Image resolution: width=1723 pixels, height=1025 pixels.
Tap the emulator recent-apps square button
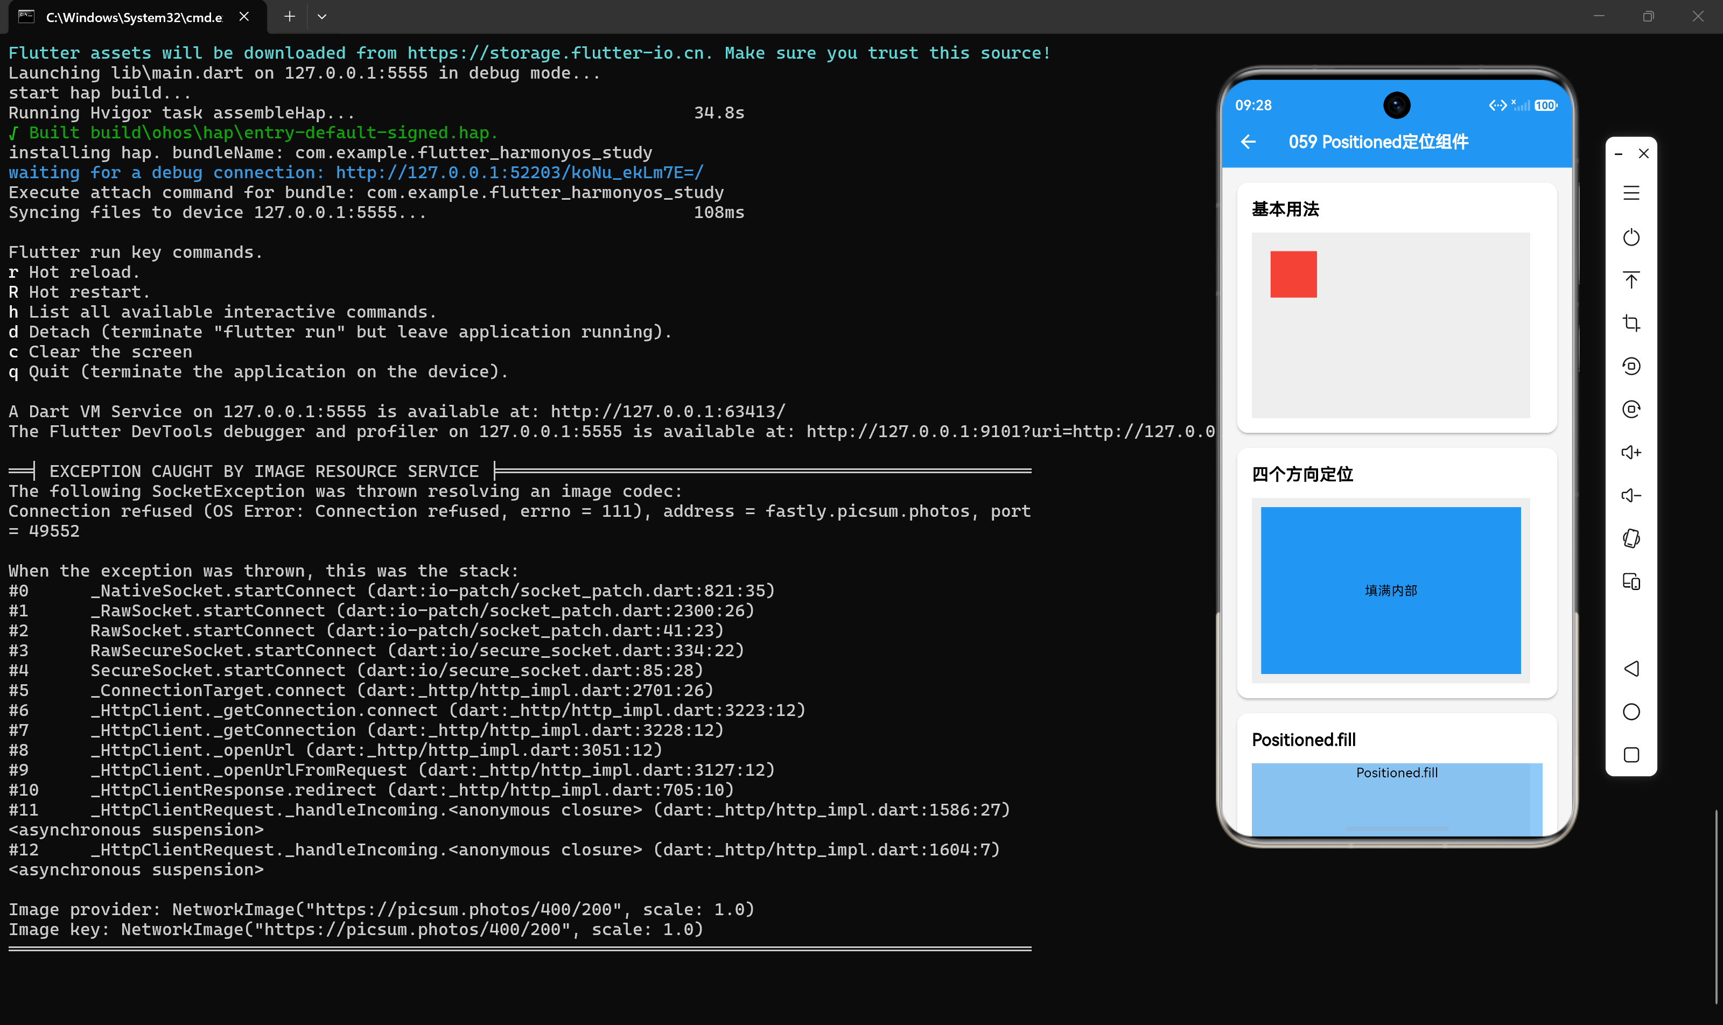[1631, 755]
